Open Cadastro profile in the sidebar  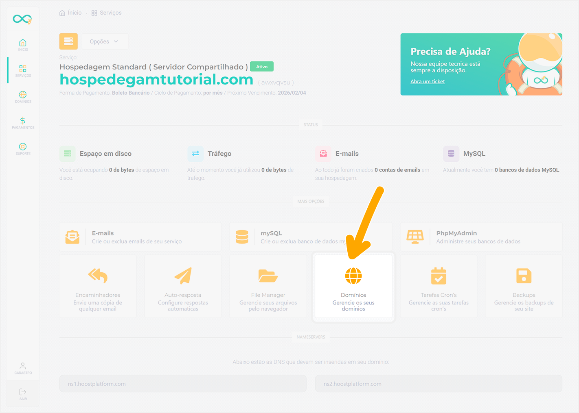23,368
